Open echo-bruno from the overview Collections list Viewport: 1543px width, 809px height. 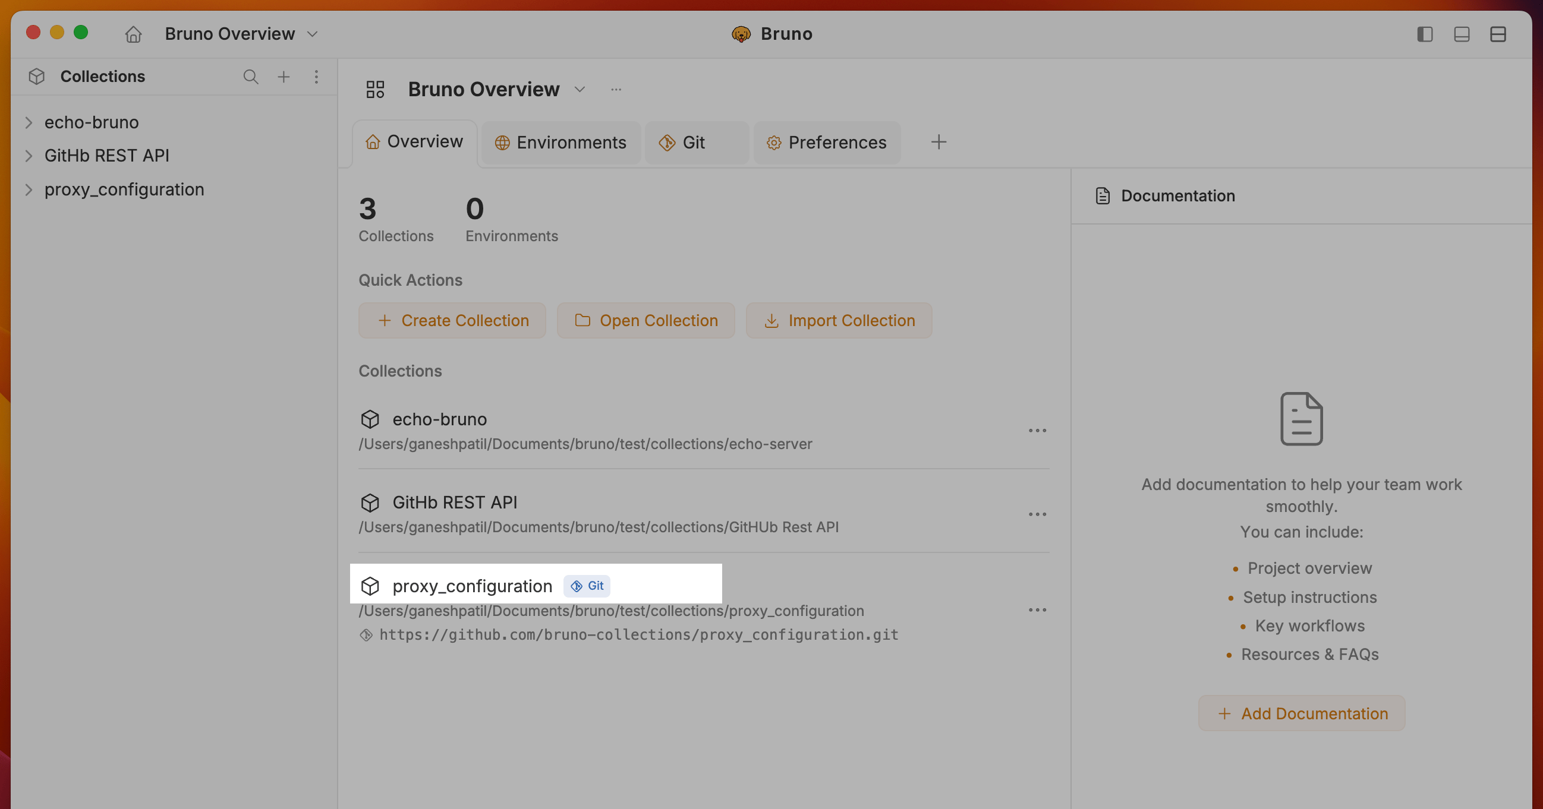click(x=440, y=419)
